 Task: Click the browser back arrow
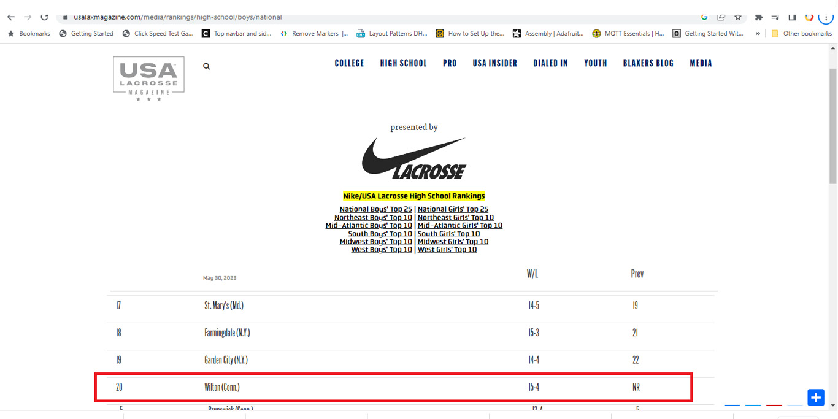[10, 17]
